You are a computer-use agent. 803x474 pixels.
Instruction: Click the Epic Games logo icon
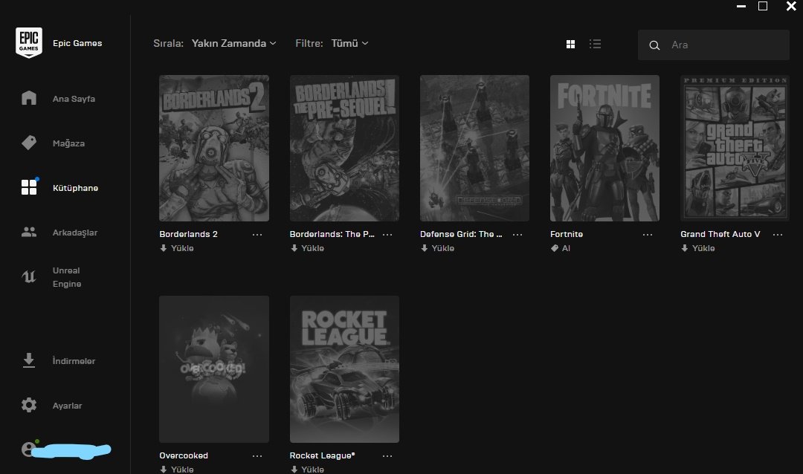click(x=29, y=43)
